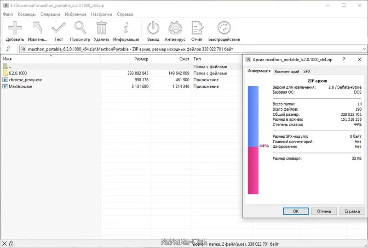Click the parent folder '..' icon
The width and height of the screenshot is (368, 248).
5,66
